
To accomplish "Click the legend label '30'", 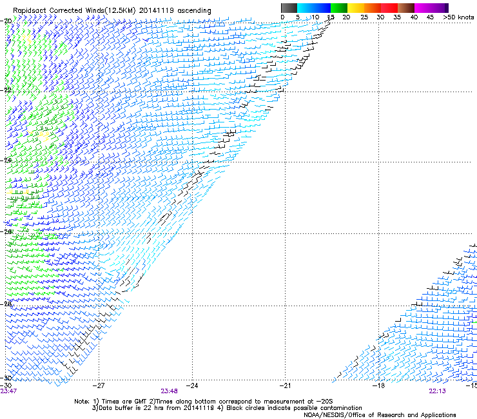I will tap(380, 17).
